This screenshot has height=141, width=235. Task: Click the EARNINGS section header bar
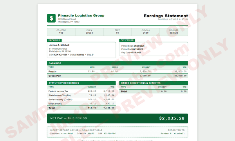point(117,63)
